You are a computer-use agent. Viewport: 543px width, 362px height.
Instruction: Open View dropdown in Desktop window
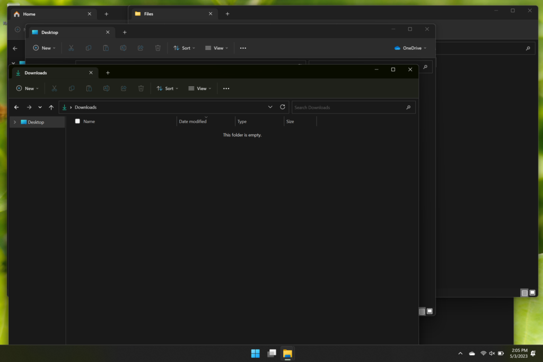[x=216, y=48]
